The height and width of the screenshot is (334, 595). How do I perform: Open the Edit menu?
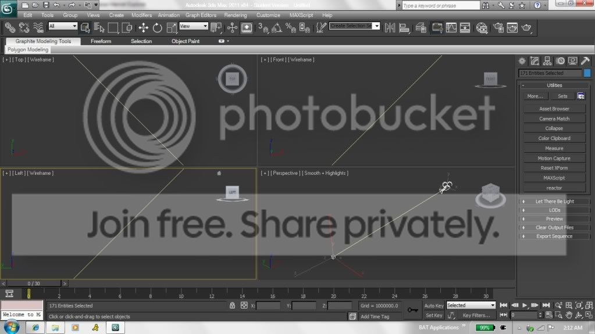tap(28, 15)
